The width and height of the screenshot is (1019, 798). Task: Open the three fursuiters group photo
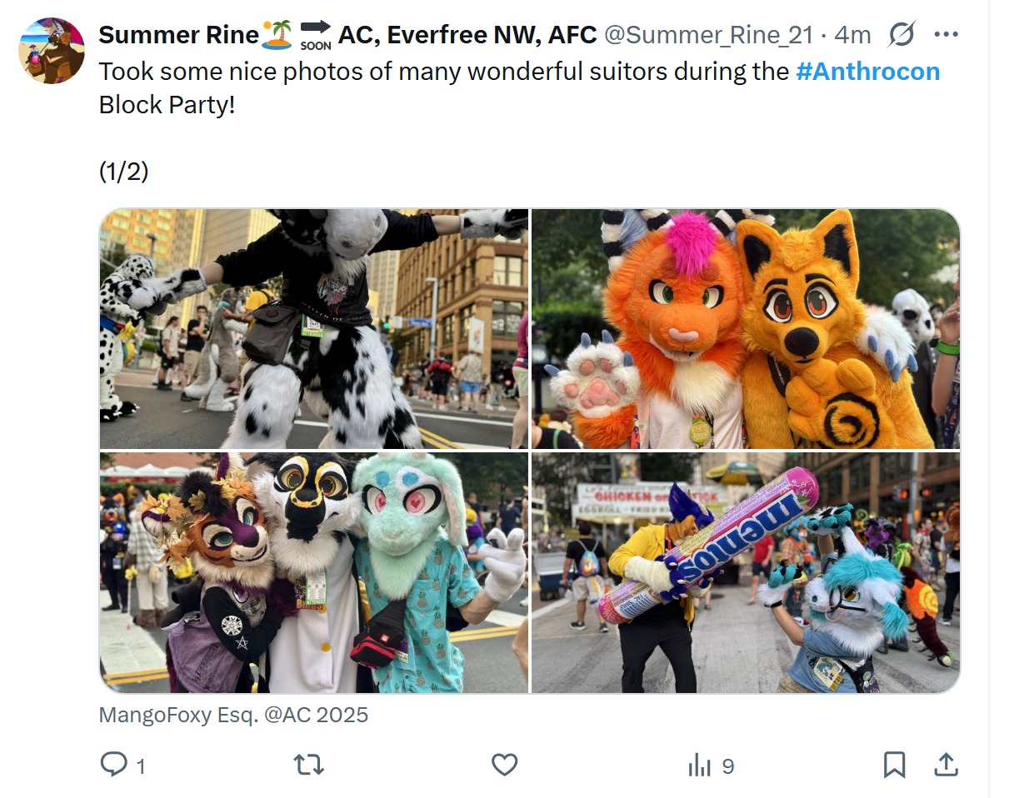click(314, 573)
